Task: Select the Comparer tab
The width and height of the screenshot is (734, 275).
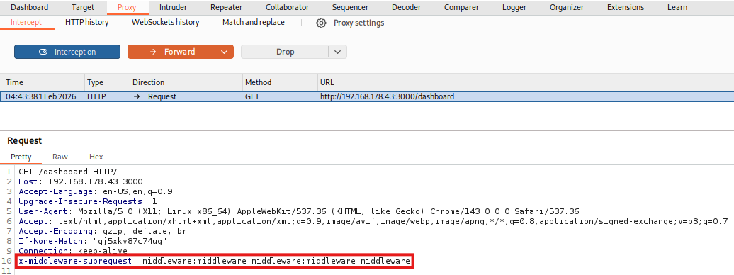Action: click(x=461, y=7)
